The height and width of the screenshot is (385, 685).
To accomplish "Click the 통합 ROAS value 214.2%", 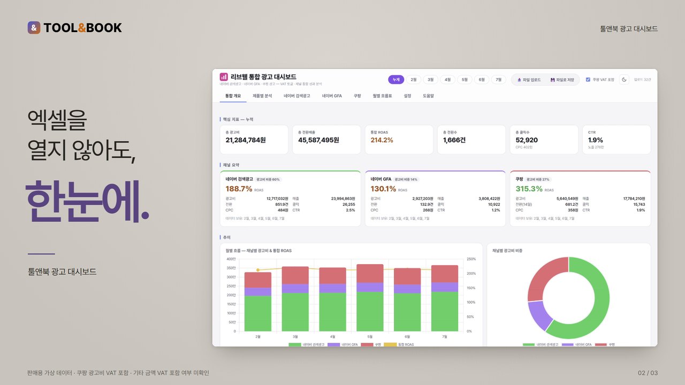I will point(382,140).
